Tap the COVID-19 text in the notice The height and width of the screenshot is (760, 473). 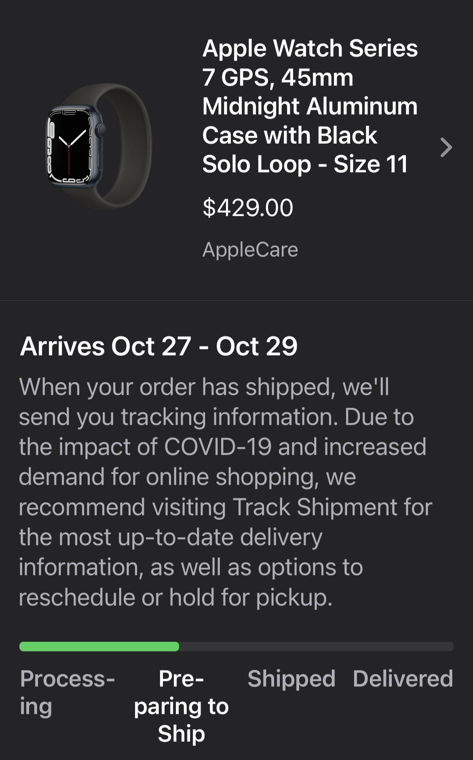click(218, 447)
